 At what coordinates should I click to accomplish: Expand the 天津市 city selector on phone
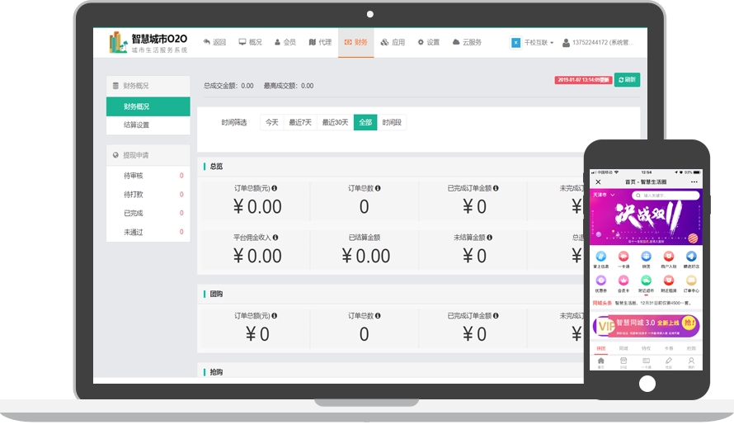[x=604, y=195]
